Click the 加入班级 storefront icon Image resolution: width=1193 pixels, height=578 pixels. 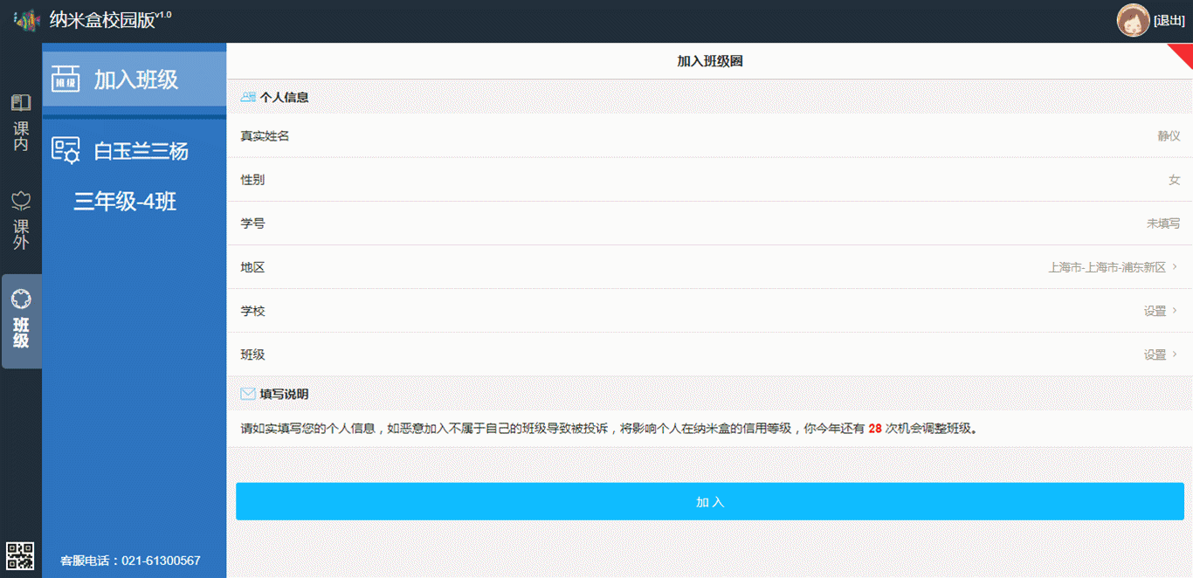click(66, 79)
